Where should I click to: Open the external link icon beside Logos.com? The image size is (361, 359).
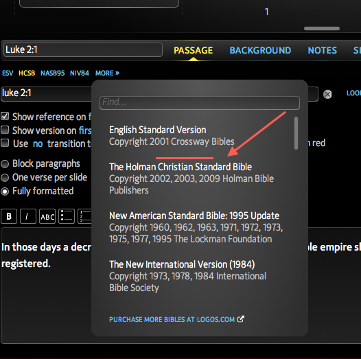[x=241, y=319]
